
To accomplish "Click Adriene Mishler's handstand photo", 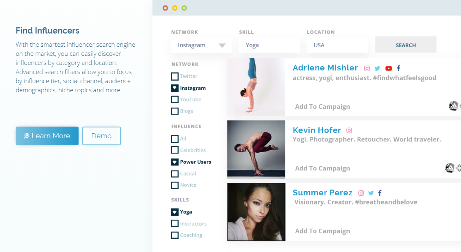I will tap(256, 87).
